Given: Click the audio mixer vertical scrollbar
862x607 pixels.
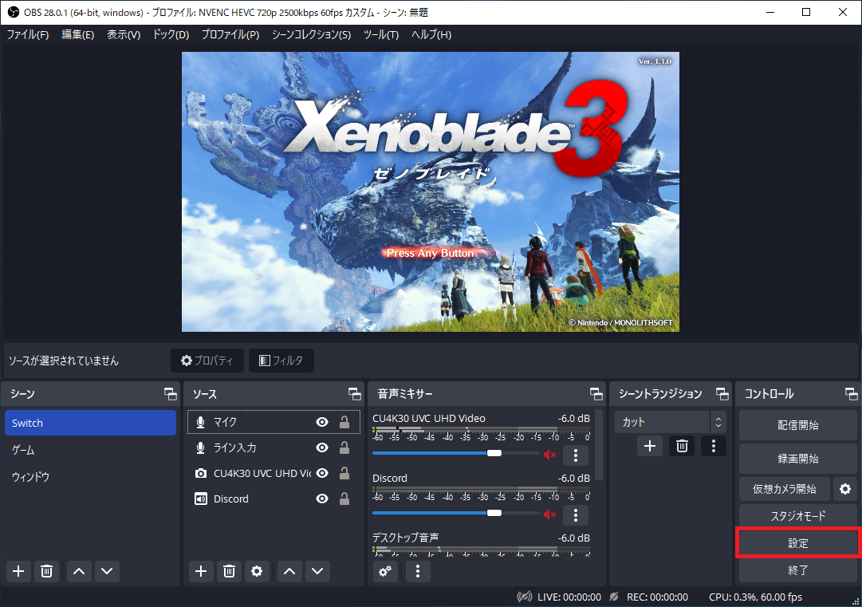Looking at the screenshot, I should (x=599, y=445).
